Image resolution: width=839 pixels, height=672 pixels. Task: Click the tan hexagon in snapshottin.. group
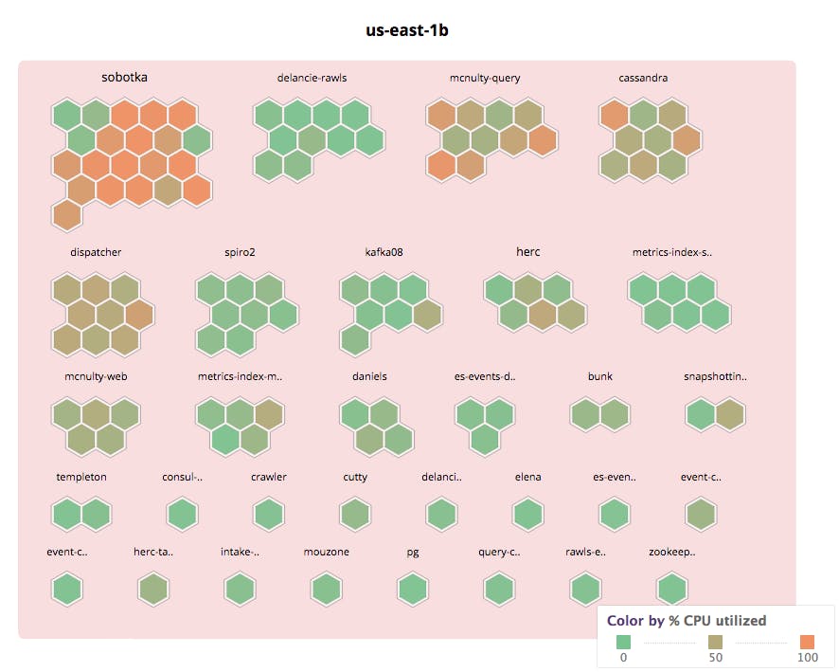pos(730,414)
